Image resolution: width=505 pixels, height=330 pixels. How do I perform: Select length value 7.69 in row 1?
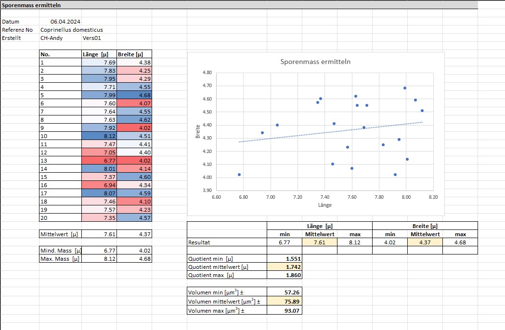point(99,63)
